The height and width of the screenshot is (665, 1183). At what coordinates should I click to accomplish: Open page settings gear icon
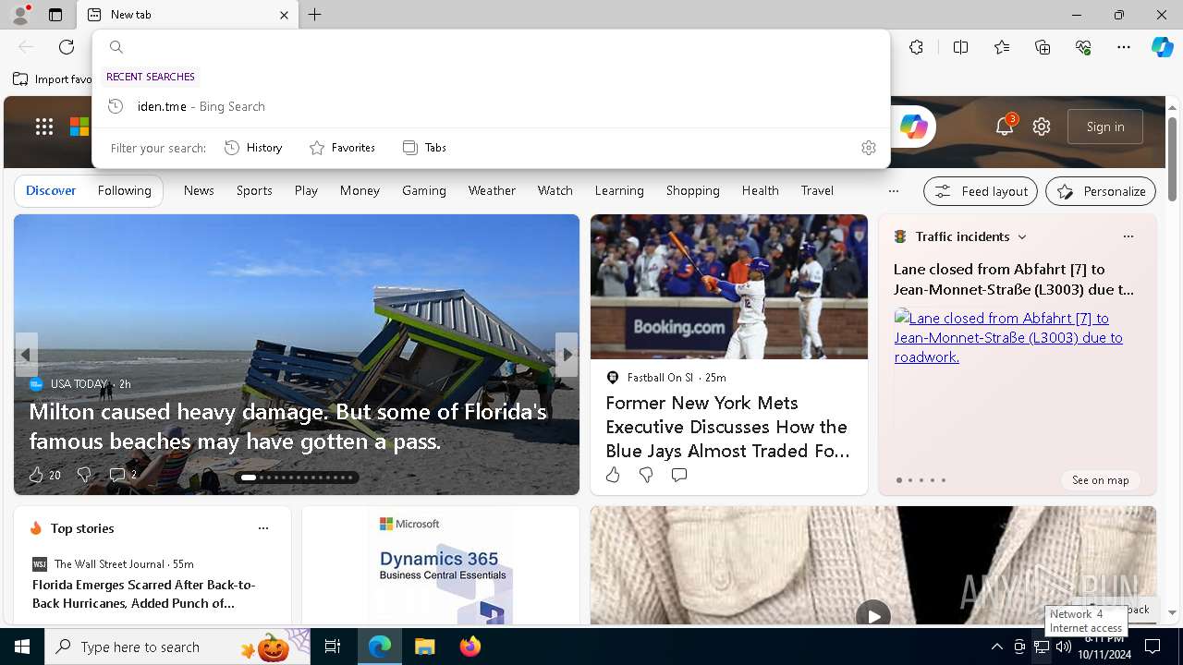(1042, 127)
